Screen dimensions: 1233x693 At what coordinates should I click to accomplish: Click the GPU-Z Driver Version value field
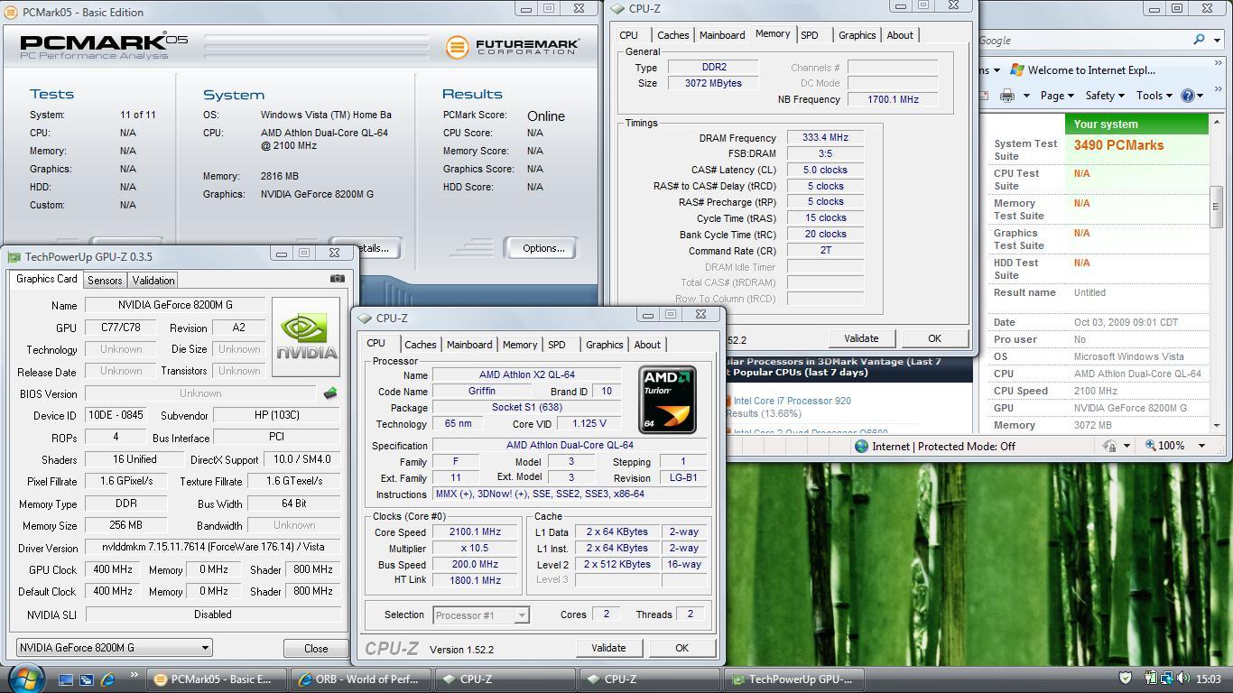pos(212,547)
